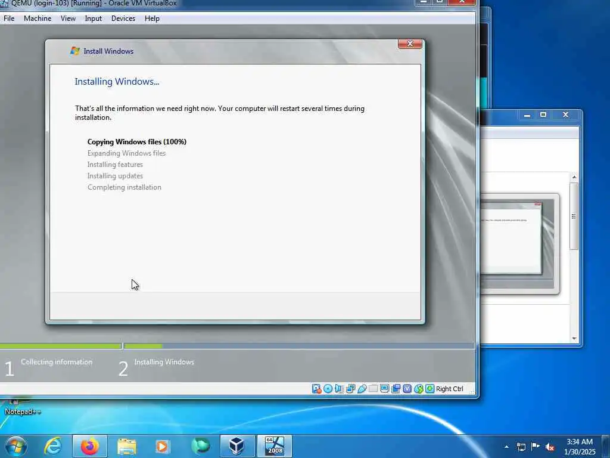This screenshot has height=458, width=610.
Task: Launch Internet Explorer from taskbar
Action: 52,446
